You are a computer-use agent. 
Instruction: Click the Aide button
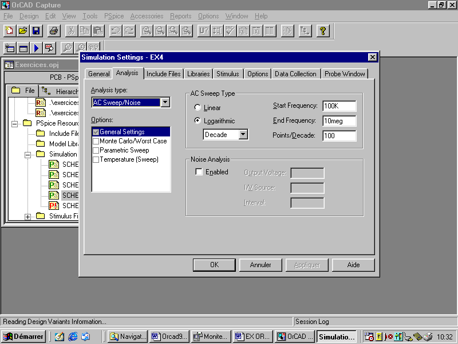pyautogui.click(x=353, y=265)
